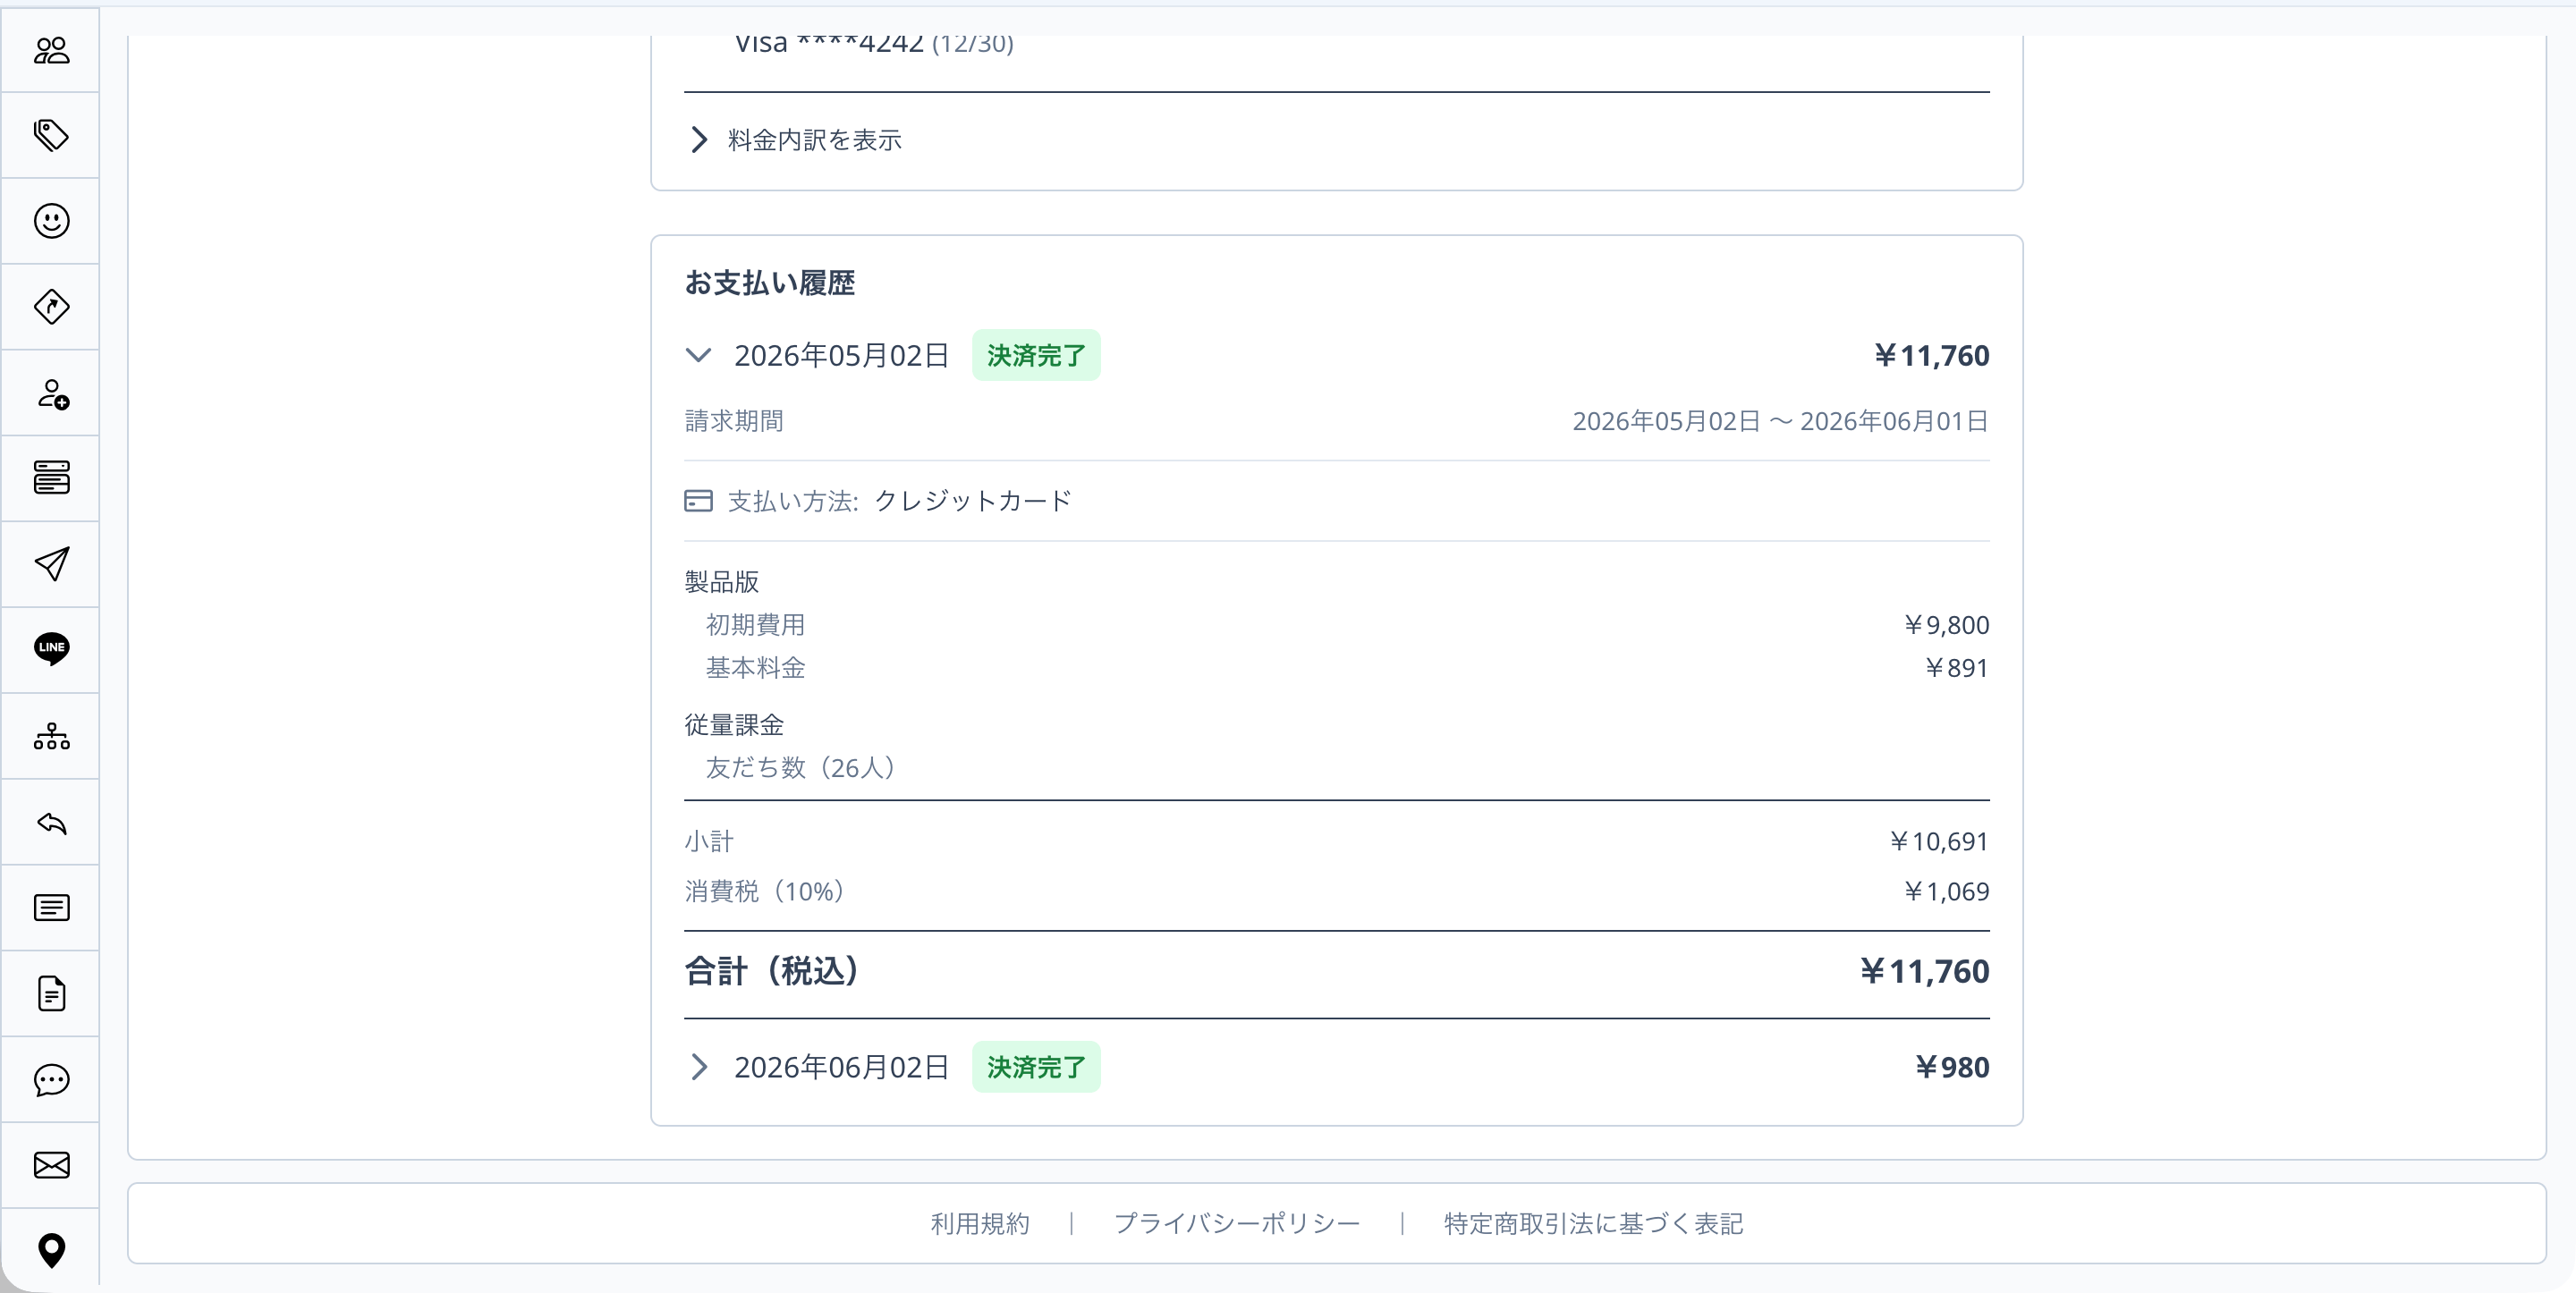Click the 製品版 section label
The image size is (2576, 1293).
tap(721, 582)
